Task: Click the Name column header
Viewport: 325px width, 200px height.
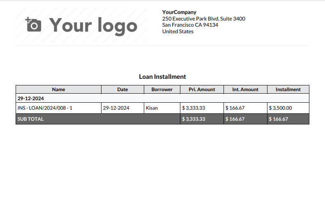Action: coord(58,90)
